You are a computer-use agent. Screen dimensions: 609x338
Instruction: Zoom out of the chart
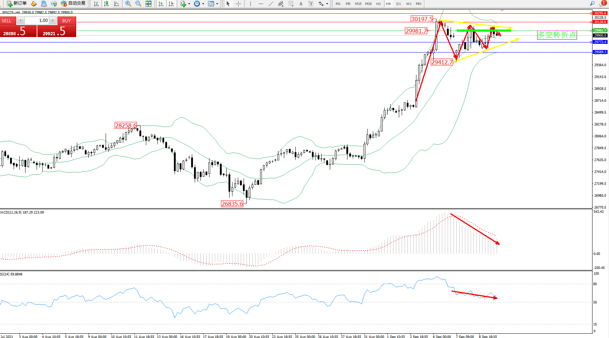click(x=138, y=4)
